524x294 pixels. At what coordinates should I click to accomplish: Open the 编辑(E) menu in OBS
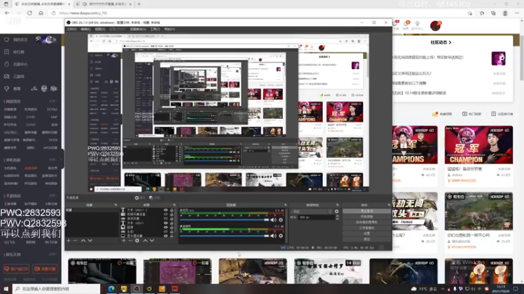pyautogui.click(x=86, y=29)
